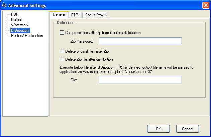Click the 'Execute below file after distribution' text
211x137 pixels.
coord(127,70)
